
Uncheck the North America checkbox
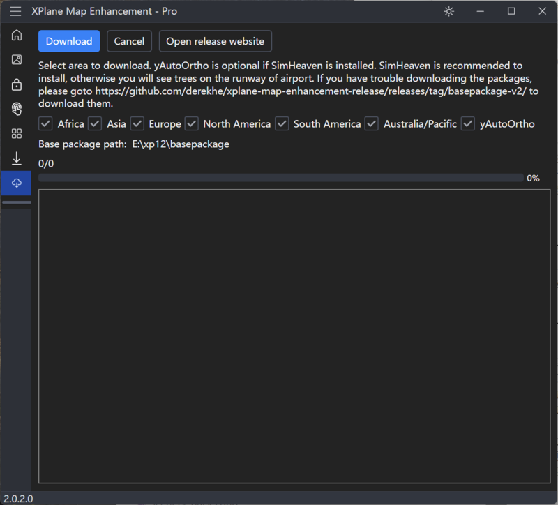tap(192, 124)
